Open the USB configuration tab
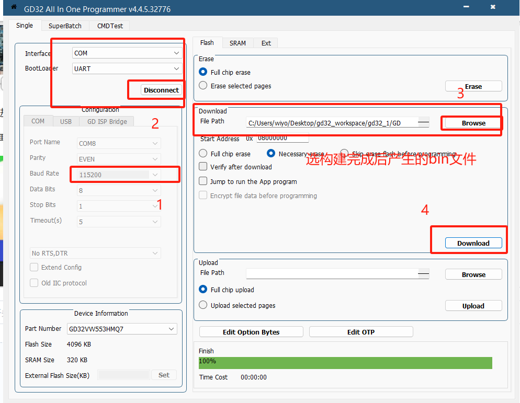This screenshot has height=403, width=520. coord(66,122)
